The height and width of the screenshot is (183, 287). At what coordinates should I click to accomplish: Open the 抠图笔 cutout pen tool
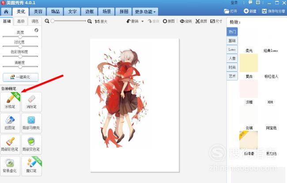pyautogui.click(x=10, y=123)
